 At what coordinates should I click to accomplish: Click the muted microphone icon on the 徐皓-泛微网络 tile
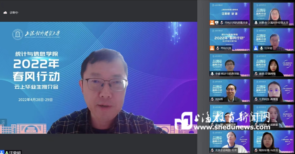point(256,74)
